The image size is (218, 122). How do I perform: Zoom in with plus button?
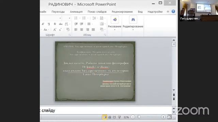coord(163,117)
